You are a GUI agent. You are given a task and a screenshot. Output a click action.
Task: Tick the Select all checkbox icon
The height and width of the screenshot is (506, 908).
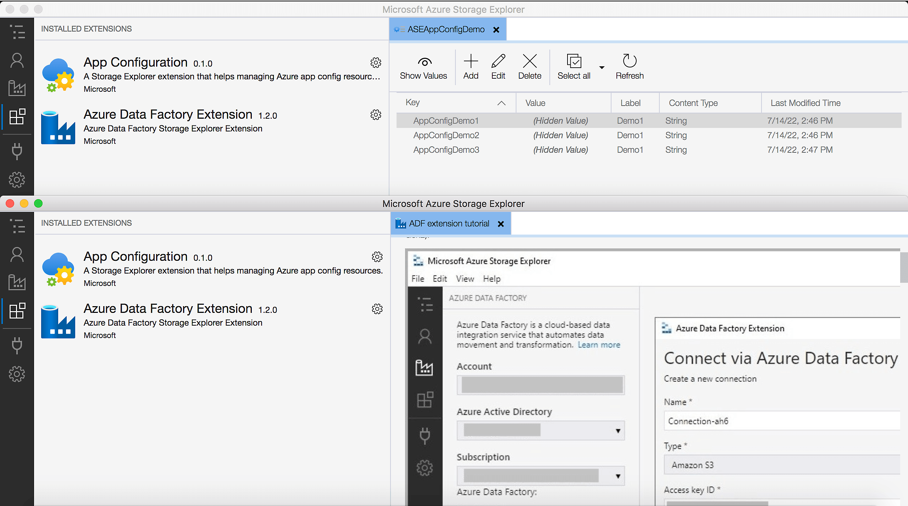[x=574, y=61]
